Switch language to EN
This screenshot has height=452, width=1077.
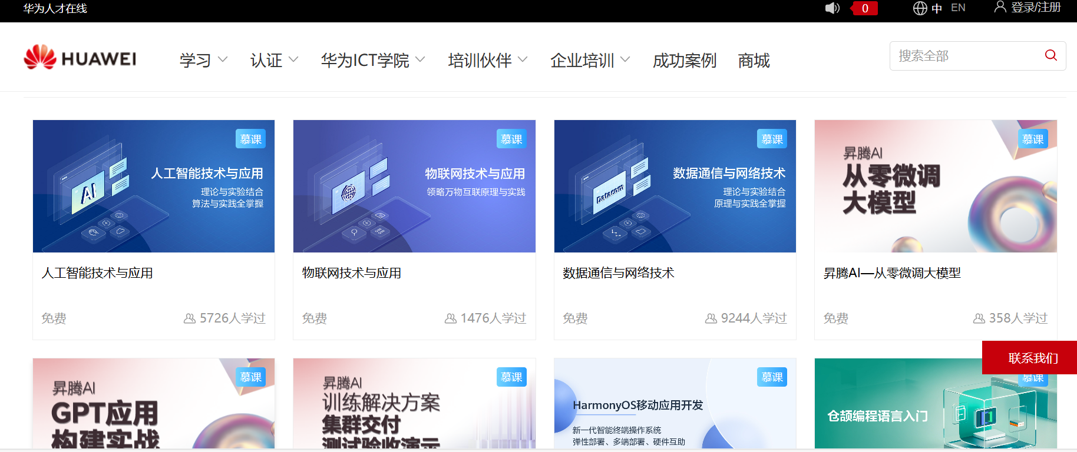958,8
